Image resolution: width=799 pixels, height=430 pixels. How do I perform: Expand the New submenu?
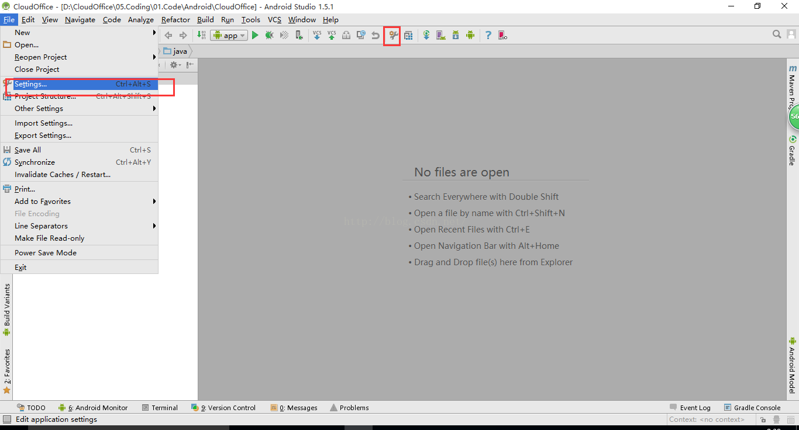80,33
